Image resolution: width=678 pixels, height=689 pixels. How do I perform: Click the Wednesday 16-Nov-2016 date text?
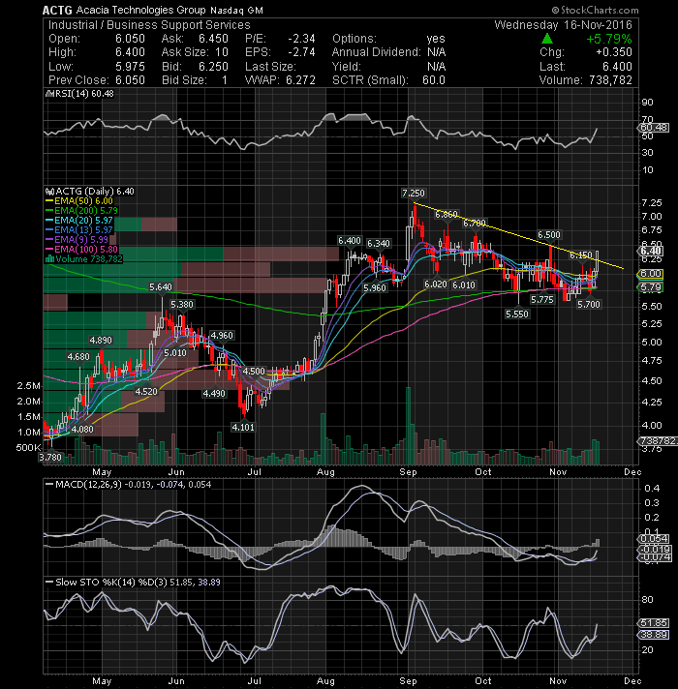tap(563, 24)
